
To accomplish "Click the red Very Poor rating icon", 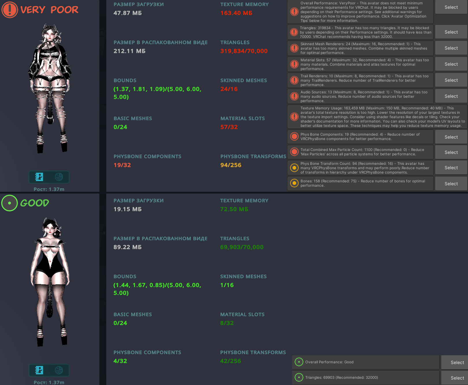I will 10,10.
